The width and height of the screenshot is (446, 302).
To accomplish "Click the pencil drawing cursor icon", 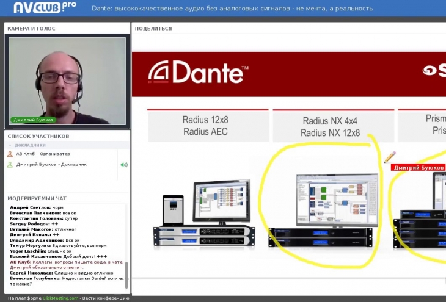I will pyautogui.click(x=390, y=157).
